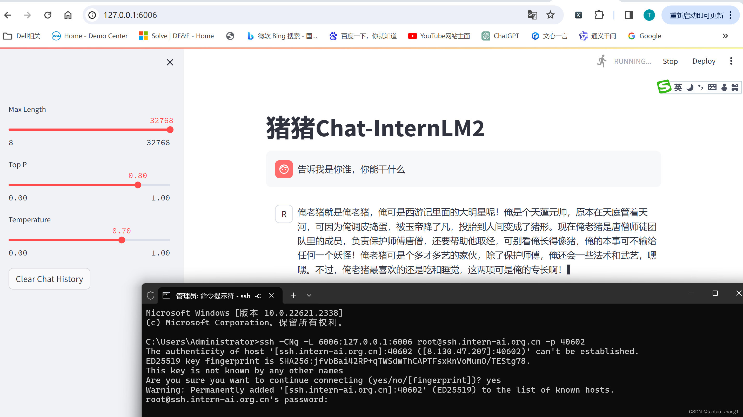Open the browser Extensions puzzle icon

[599, 15]
